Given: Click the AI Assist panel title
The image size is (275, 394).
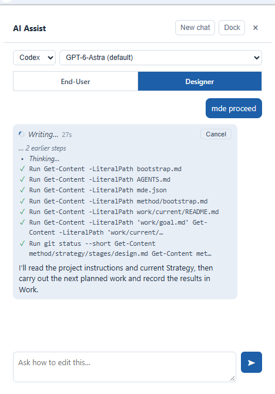Looking at the screenshot, I should (29, 28).
